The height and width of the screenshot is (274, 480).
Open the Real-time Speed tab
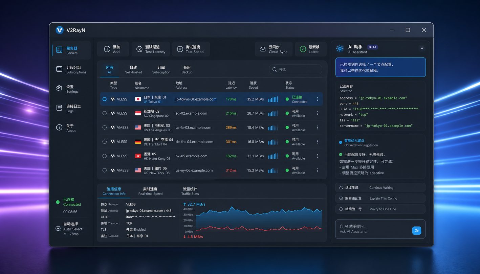click(x=150, y=191)
